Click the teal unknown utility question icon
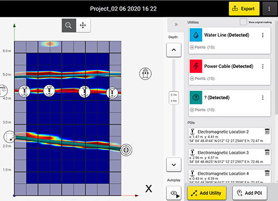The image size is (278, 201). pyautogui.click(x=196, y=97)
